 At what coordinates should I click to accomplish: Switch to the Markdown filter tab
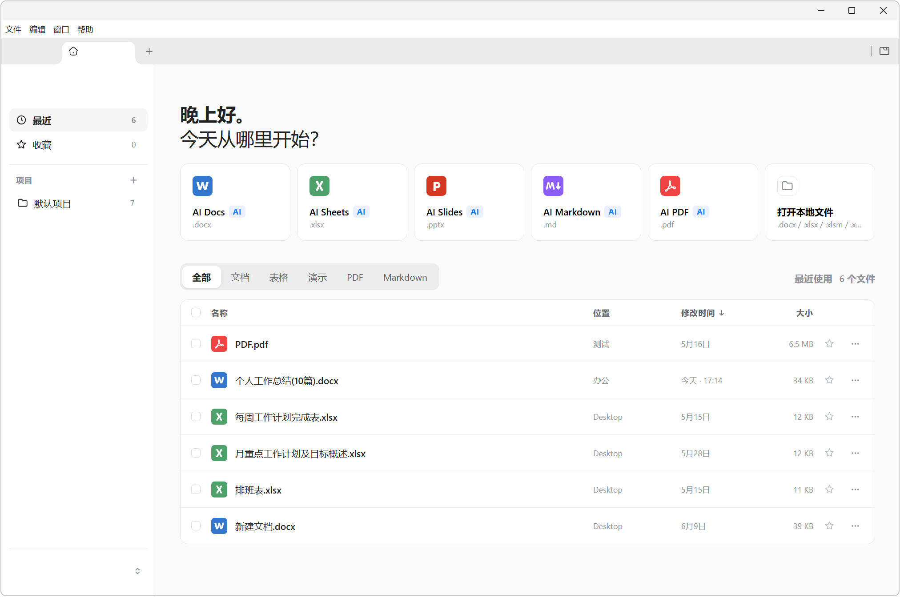(405, 278)
